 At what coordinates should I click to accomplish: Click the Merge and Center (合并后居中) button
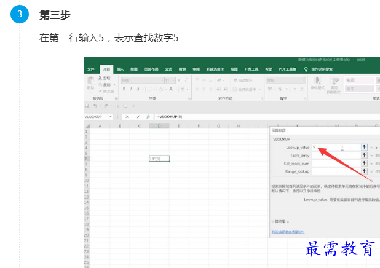[x=245, y=89]
